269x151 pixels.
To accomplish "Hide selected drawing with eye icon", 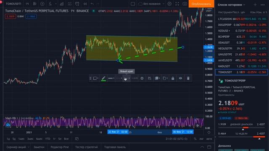I will coord(180,78).
